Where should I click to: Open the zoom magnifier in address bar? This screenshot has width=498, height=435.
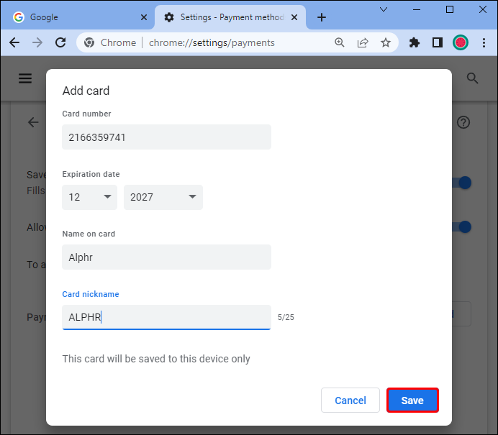coord(339,42)
